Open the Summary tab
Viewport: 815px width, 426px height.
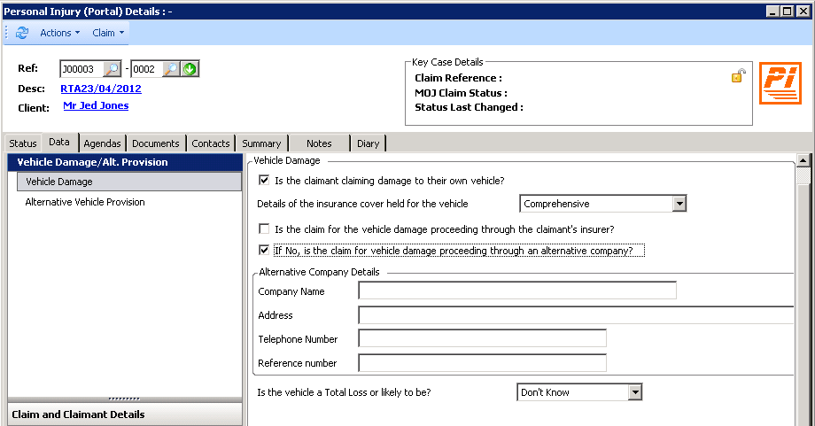(261, 143)
